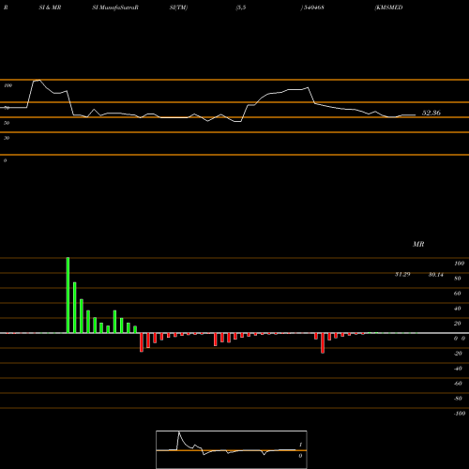The width and height of the screenshot is (469, 469).
Task: Click the 70 level label on RSI axis
Action: pyautogui.click(x=7, y=108)
